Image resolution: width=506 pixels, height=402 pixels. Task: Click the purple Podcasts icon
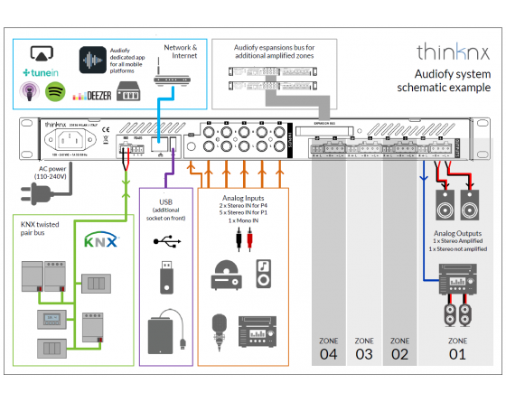tap(29, 91)
